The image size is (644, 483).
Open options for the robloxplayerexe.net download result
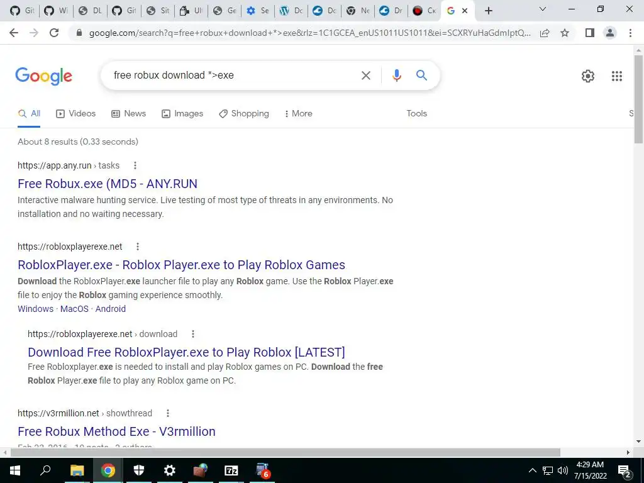192,334
